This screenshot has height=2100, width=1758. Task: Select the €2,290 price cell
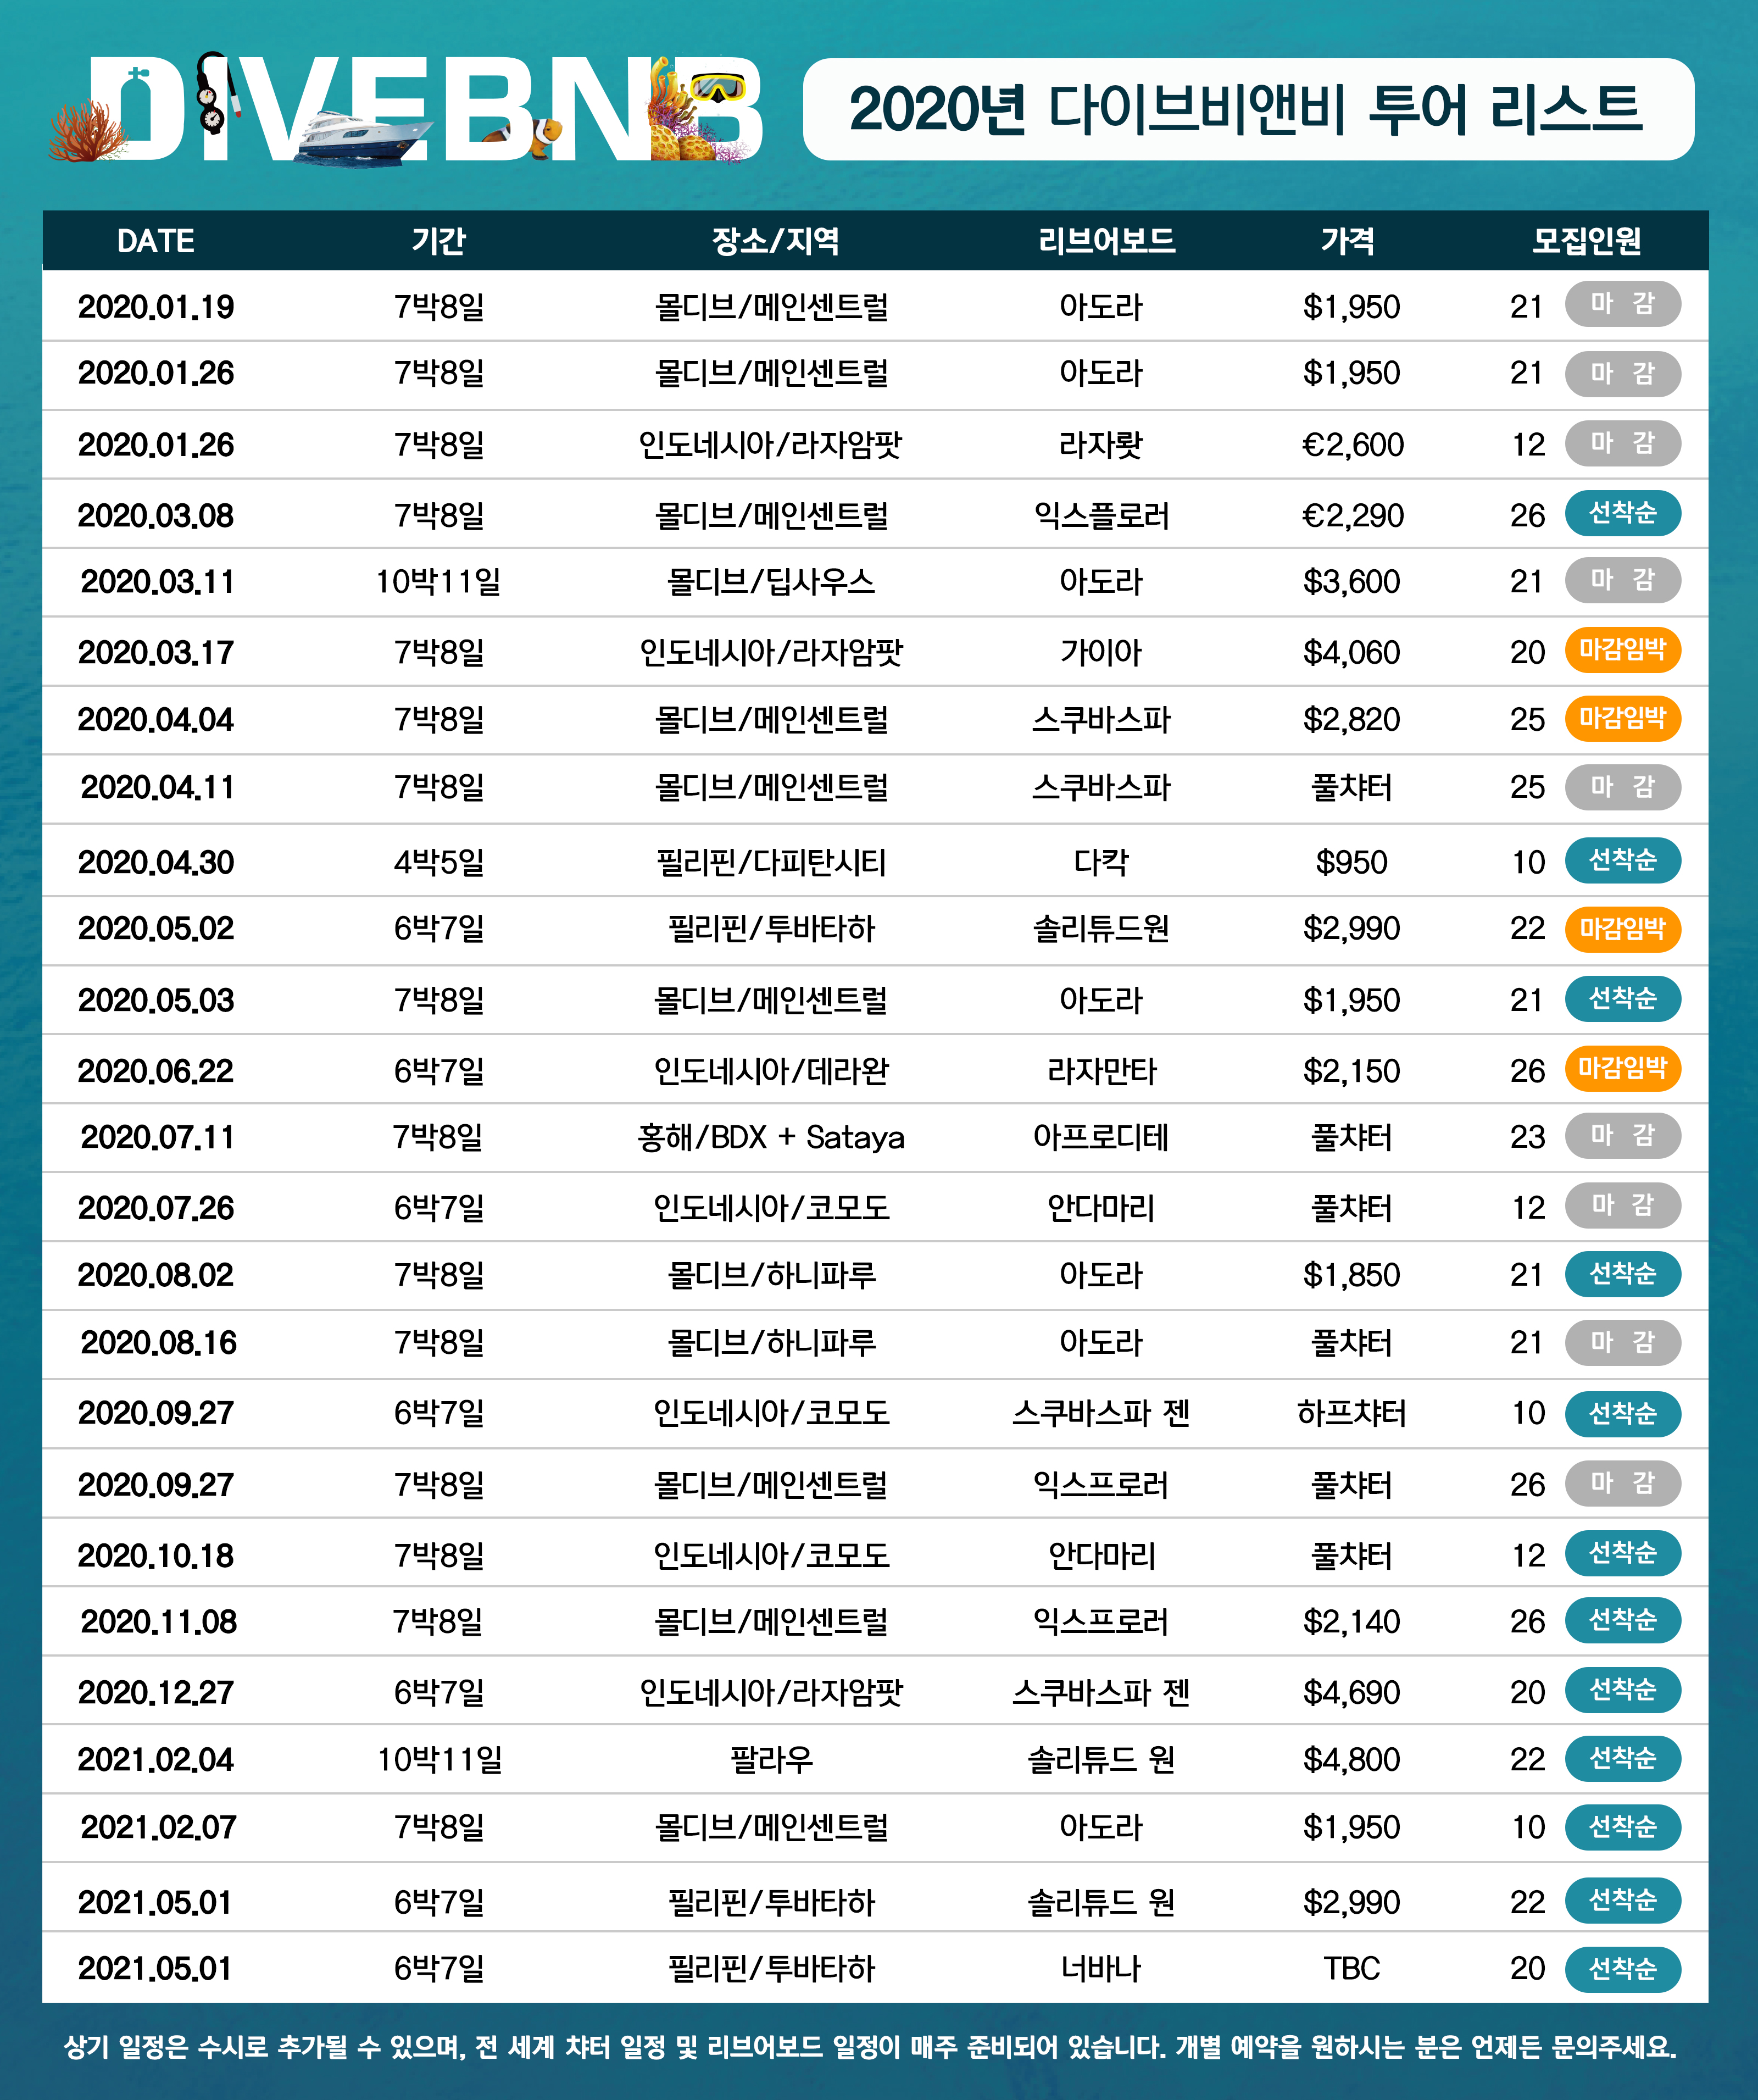click(1352, 515)
